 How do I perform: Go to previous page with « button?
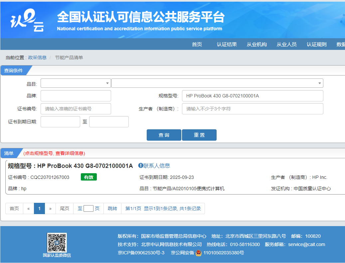click(x=29, y=208)
